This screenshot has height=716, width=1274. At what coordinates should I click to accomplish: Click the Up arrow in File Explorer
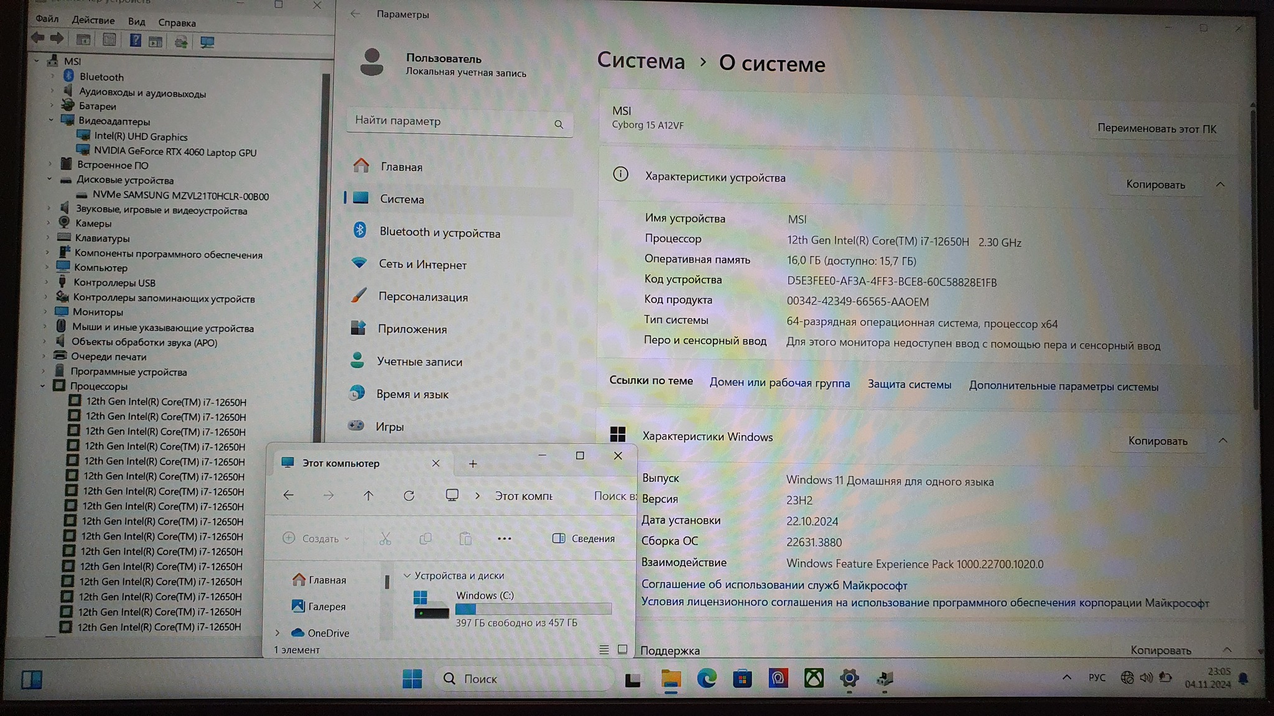coord(368,496)
